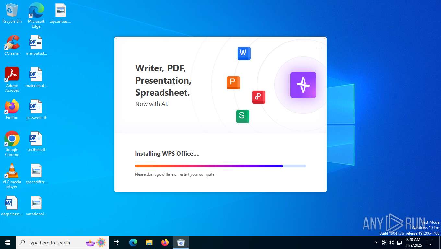Click the purple WPS AI sparkle icon
The image size is (441, 249).
click(x=303, y=85)
